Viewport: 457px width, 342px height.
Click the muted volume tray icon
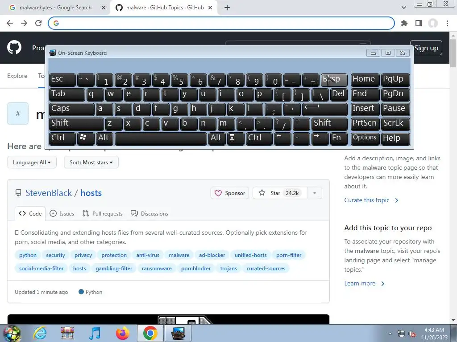pos(412,334)
